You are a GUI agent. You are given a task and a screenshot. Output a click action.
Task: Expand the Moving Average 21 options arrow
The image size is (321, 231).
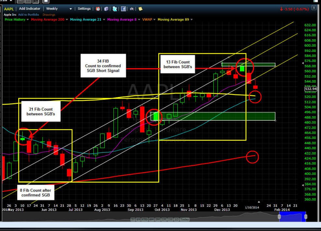point(104,20)
